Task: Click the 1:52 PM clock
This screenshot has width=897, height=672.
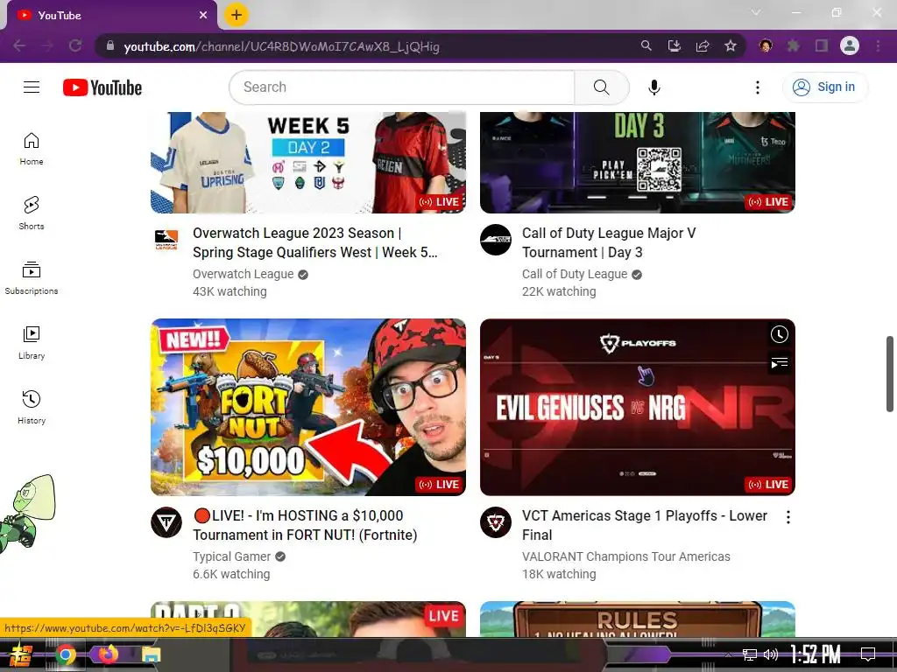Action: pyautogui.click(x=816, y=654)
